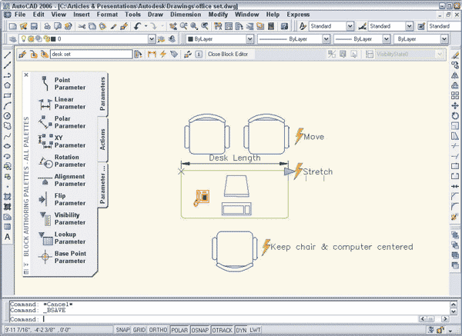462x336 pixels.
Task: Open the Undo history dropdown arrow
Action: point(146,26)
